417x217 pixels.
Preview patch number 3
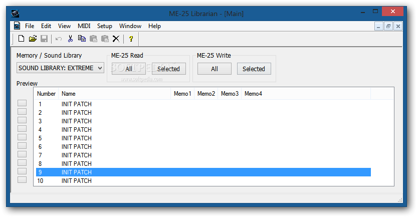click(x=22, y=120)
